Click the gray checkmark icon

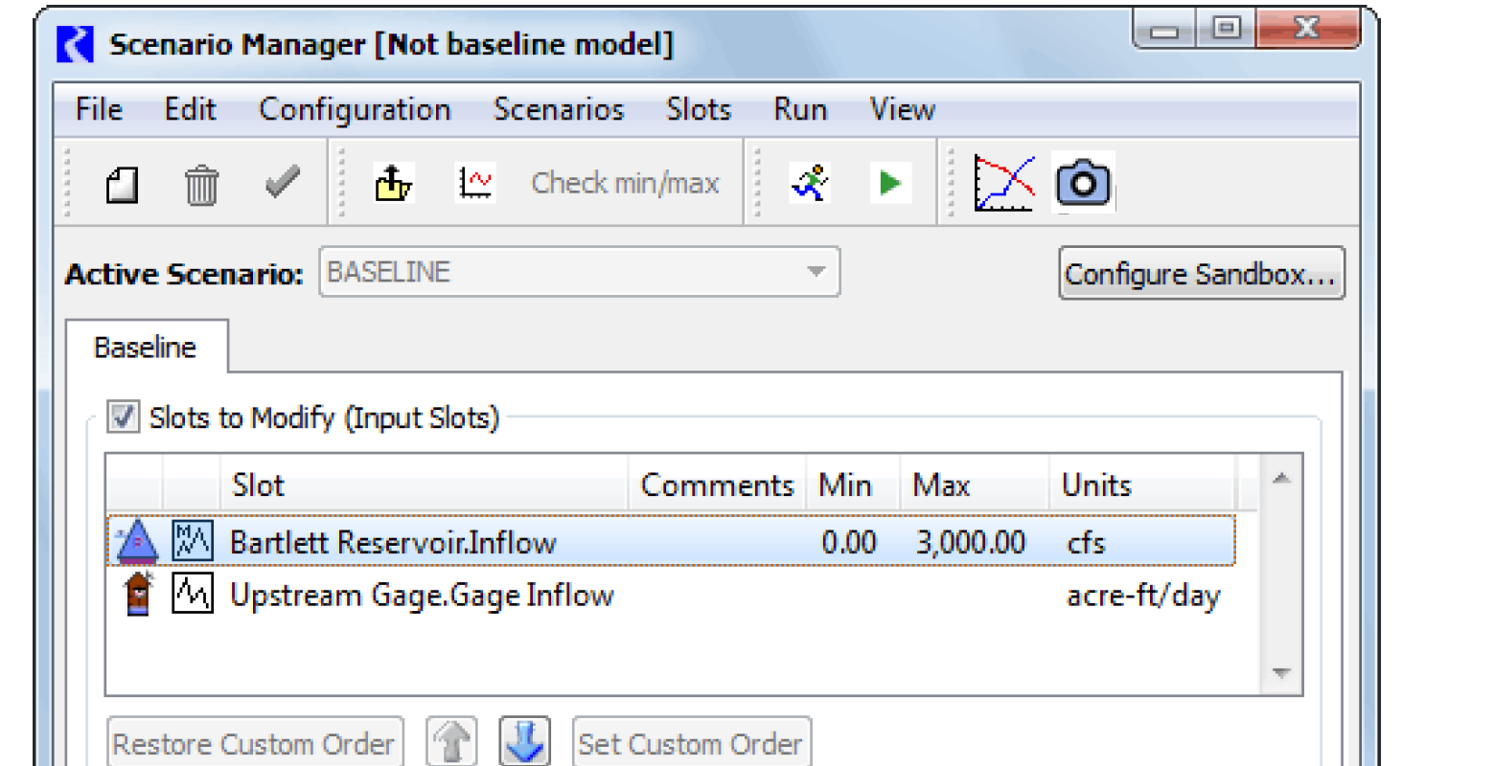[x=282, y=183]
